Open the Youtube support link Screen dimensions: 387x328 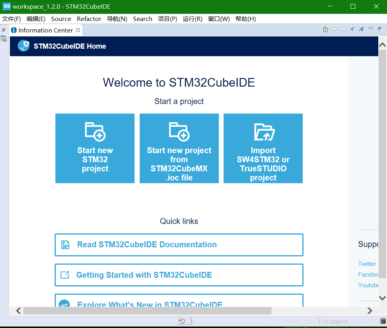coord(368,285)
